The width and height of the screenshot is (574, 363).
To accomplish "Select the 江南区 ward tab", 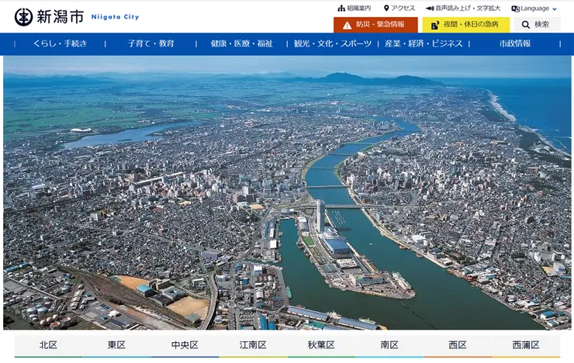I will [x=253, y=345].
